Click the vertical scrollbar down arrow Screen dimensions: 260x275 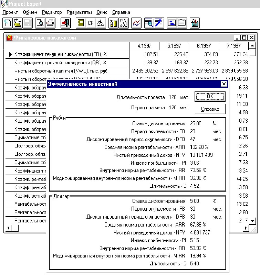click(x=252, y=221)
